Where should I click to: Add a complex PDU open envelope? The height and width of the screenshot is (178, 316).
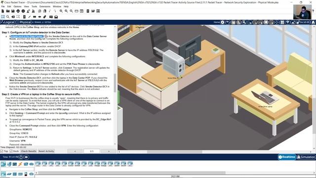[56, 17]
